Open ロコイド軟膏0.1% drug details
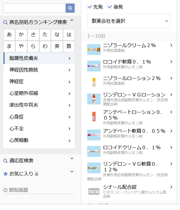 [x=127, y=62]
